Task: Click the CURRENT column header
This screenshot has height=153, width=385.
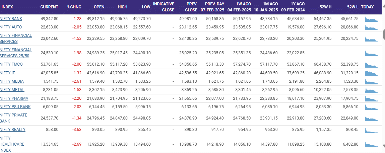Action: click(49, 7)
